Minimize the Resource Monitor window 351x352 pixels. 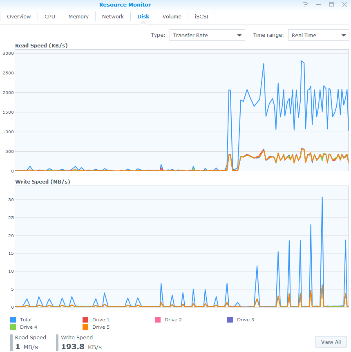[x=318, y=4]
